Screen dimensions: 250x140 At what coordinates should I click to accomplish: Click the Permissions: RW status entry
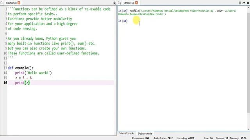[x=141, y=138]
